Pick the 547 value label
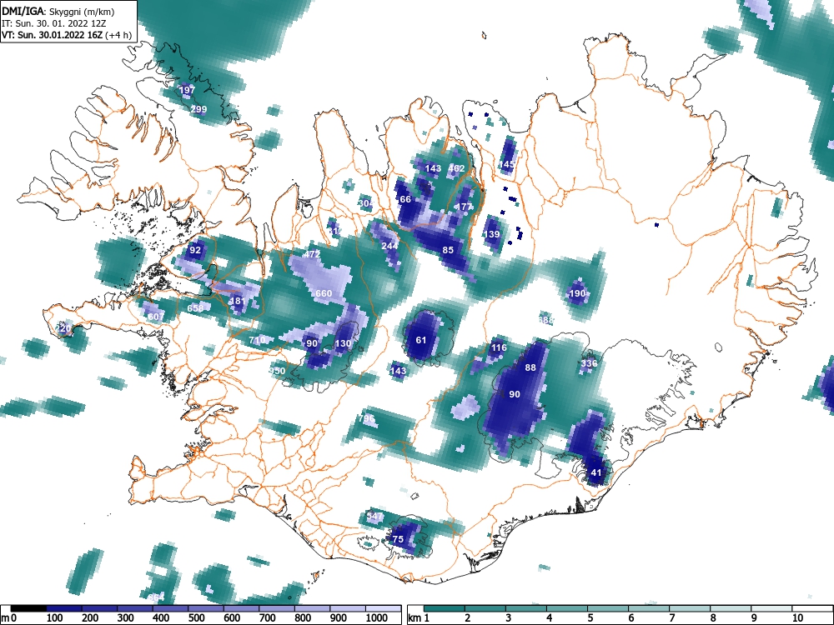 click(x=374, y=516)
